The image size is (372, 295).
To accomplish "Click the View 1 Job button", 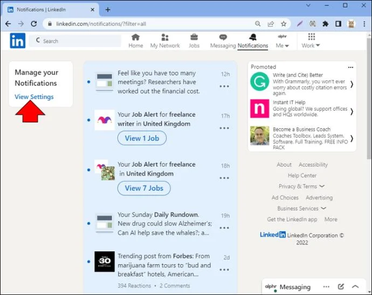I will click(x=142, y=138).
